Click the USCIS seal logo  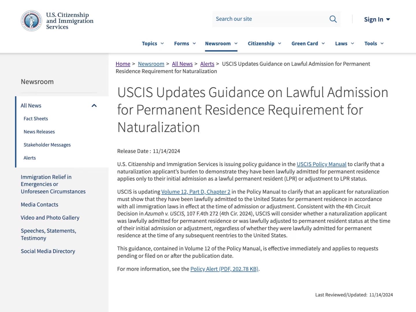click(31, 21)
